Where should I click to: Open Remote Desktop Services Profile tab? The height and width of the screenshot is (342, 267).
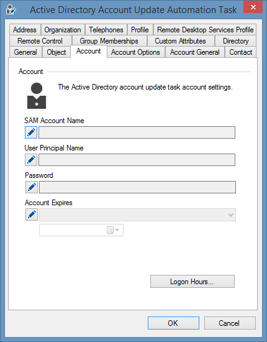coord(205,30)
